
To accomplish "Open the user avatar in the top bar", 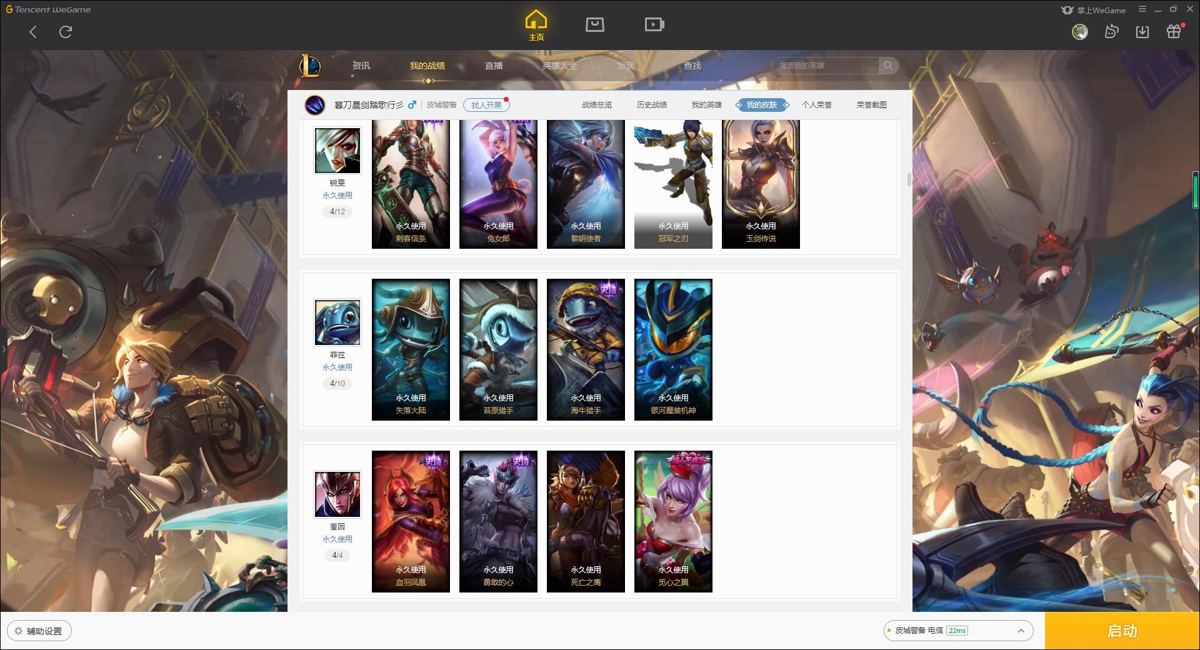I will point(1079,32).
